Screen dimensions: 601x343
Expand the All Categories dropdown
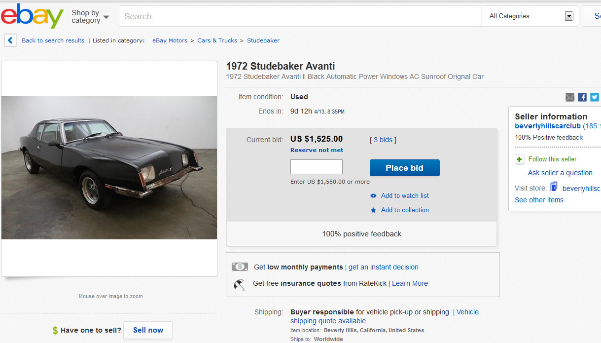coord(569,16)
